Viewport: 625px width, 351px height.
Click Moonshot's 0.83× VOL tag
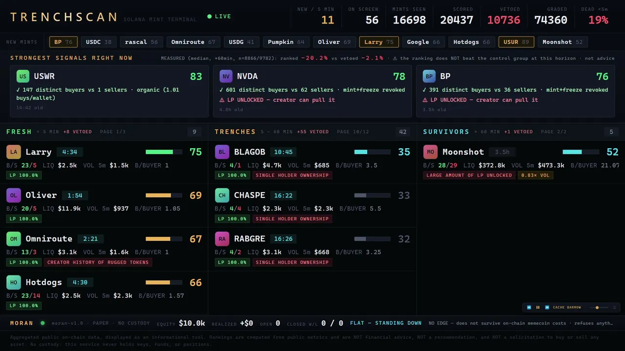coord(536,175)
